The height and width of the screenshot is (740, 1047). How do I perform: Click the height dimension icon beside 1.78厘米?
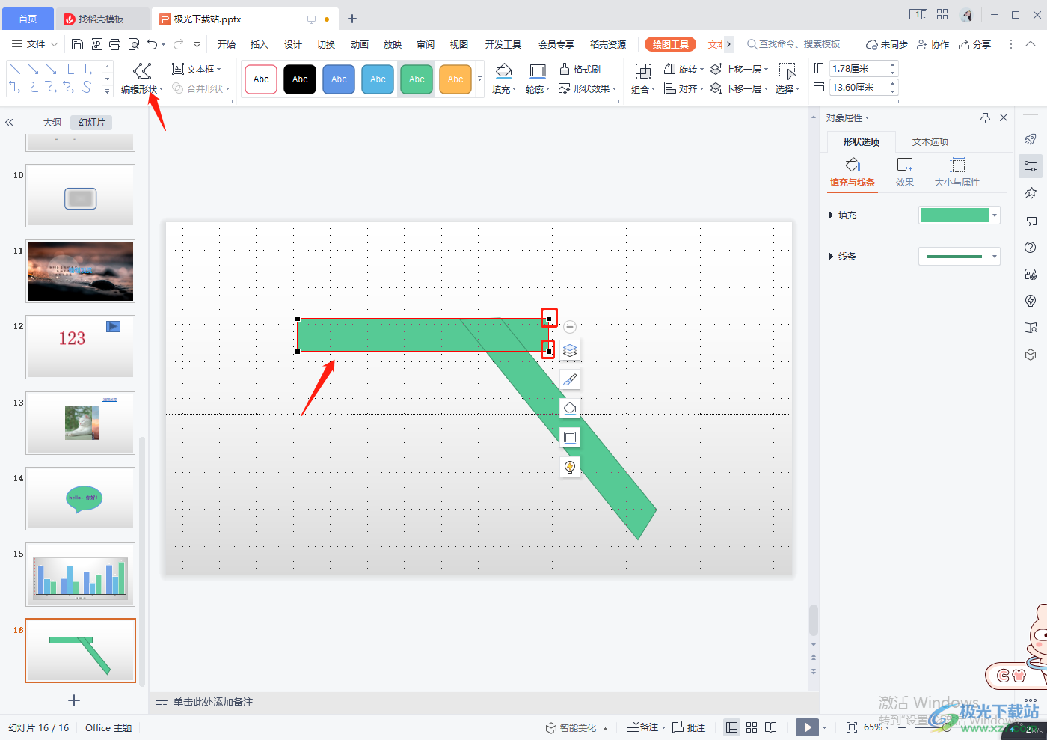click(x=819, y=68)
